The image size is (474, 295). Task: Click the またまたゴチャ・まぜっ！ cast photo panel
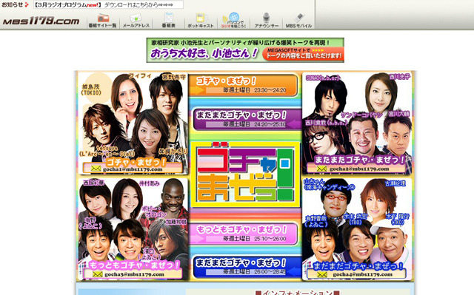tap(357, 123)
